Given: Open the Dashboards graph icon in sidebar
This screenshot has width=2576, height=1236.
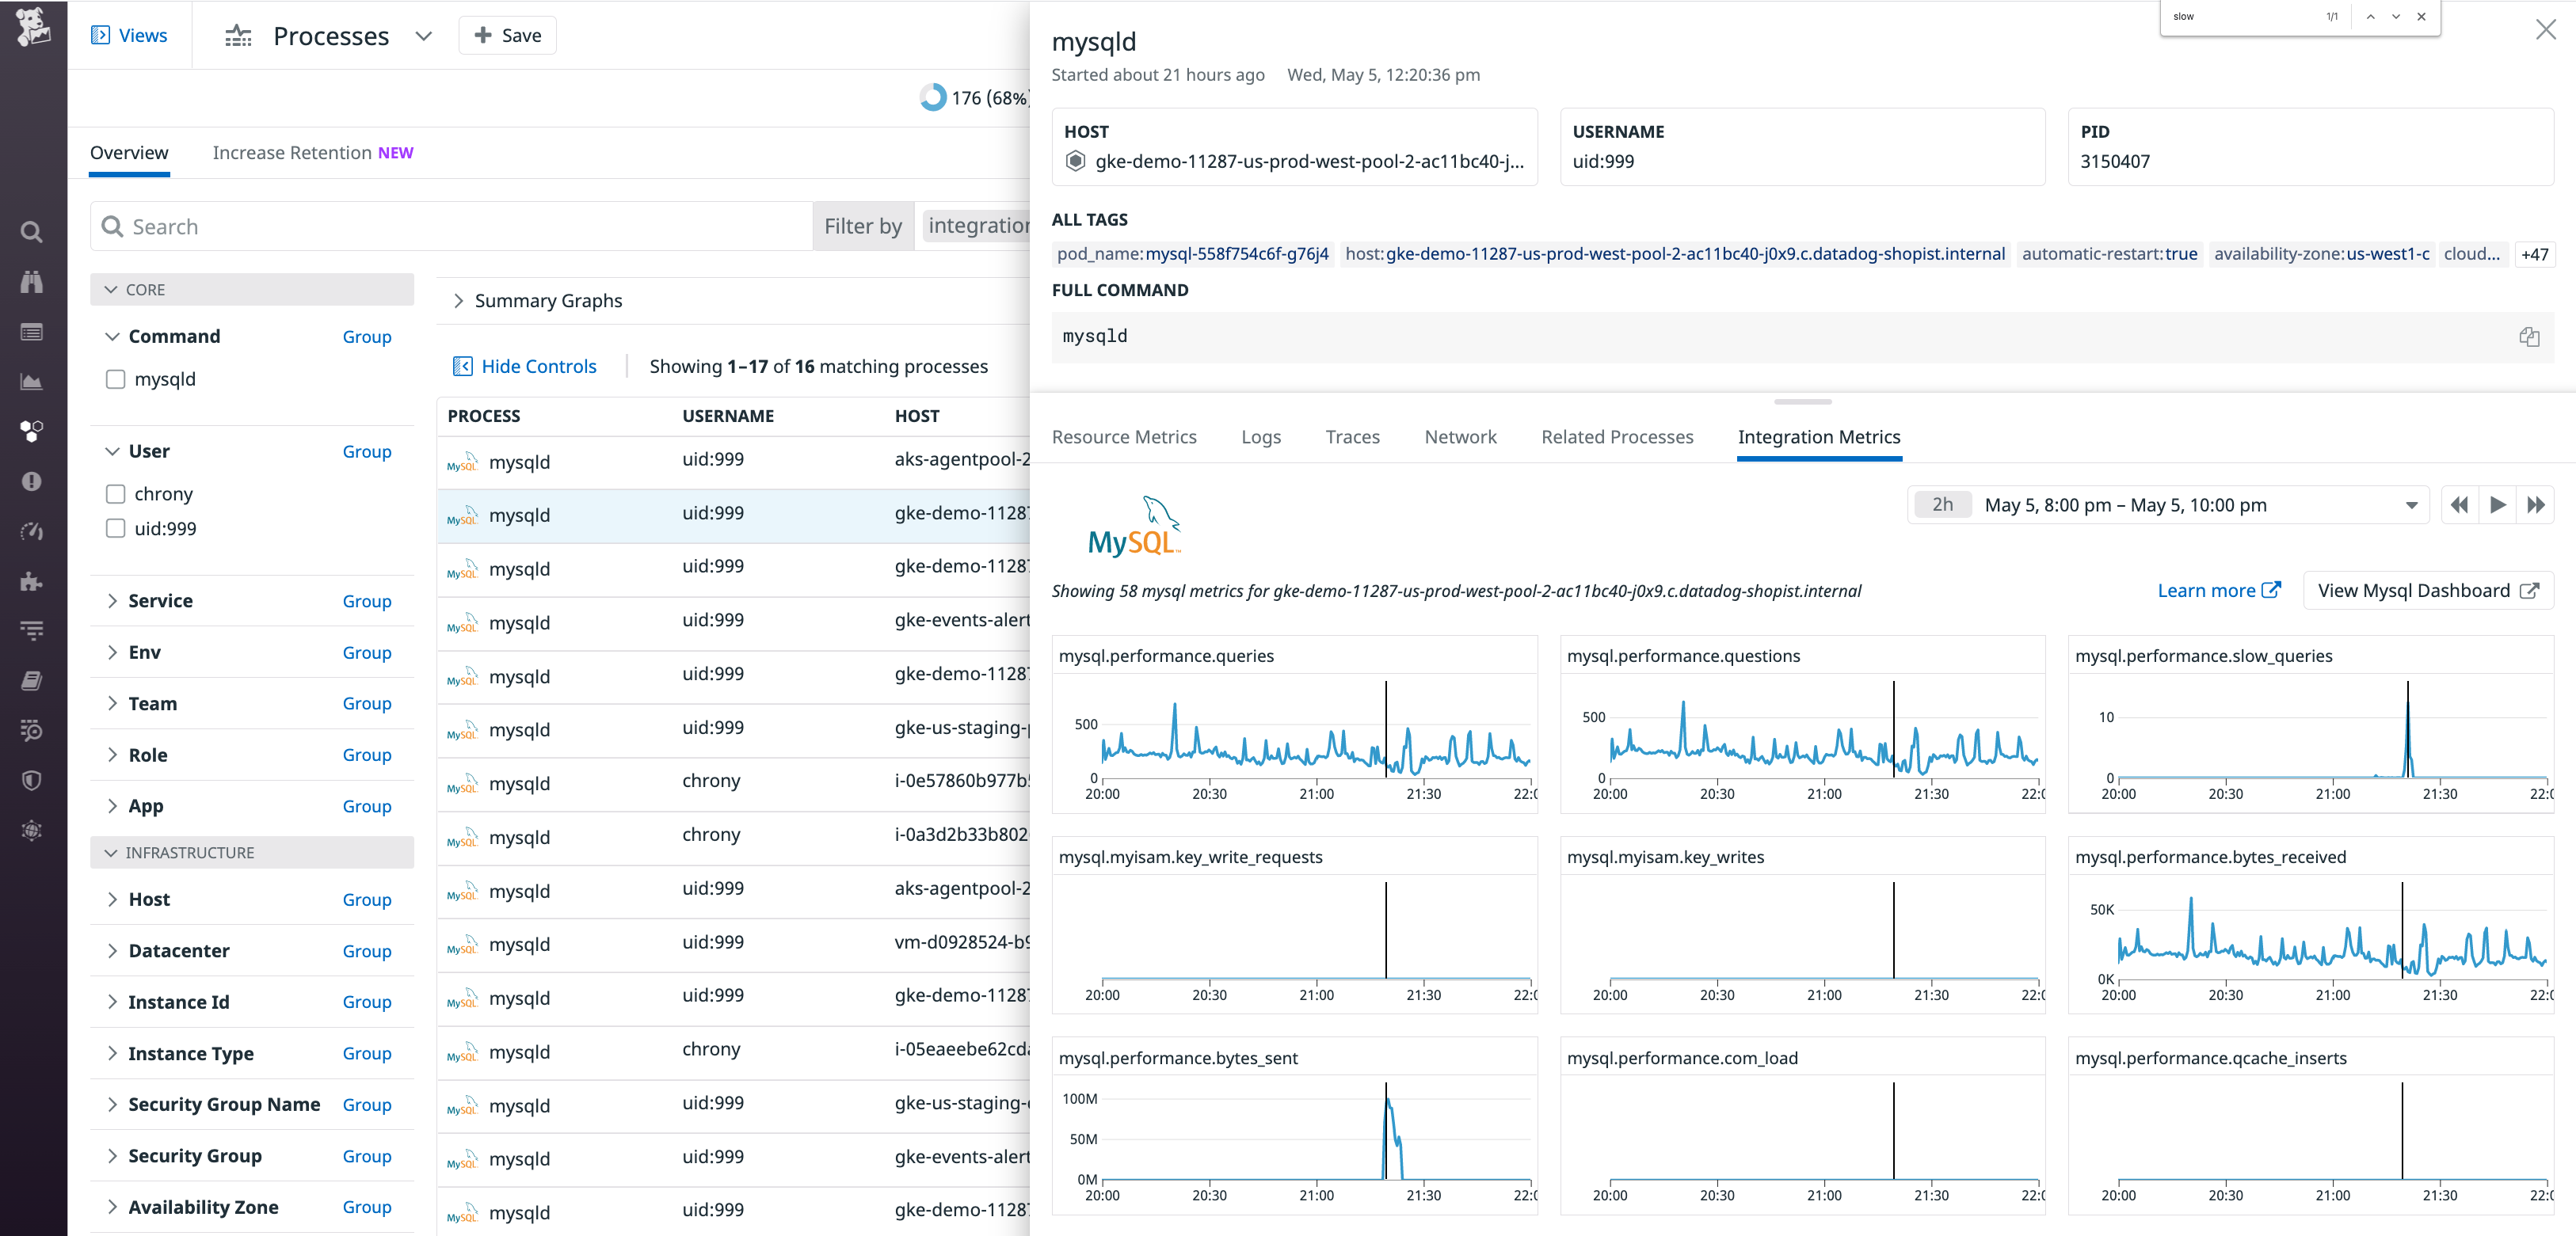Looking at the screenshot, I should pyautogui.click(x=31, y=381).
